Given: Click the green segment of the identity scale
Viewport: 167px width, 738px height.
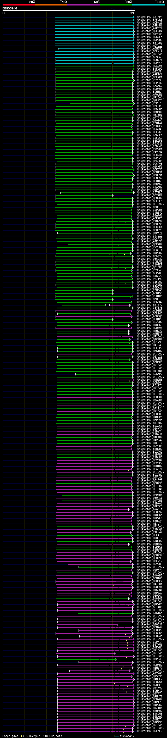Looking at the screenshot, I should tap(116, 5).
